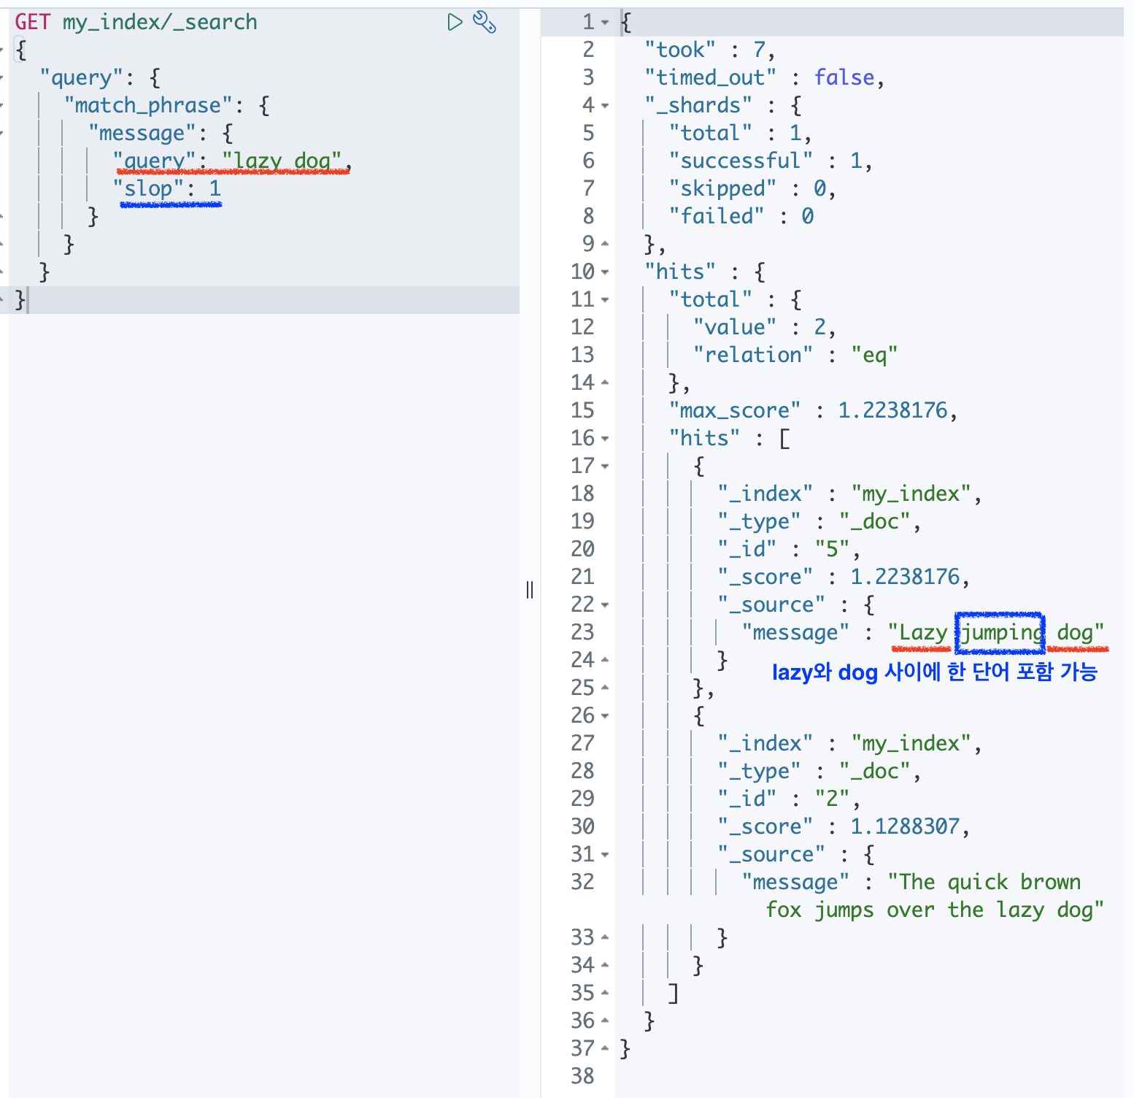Collapse the "total" object on line 11
The image size is (1134, 1098).
603,299
